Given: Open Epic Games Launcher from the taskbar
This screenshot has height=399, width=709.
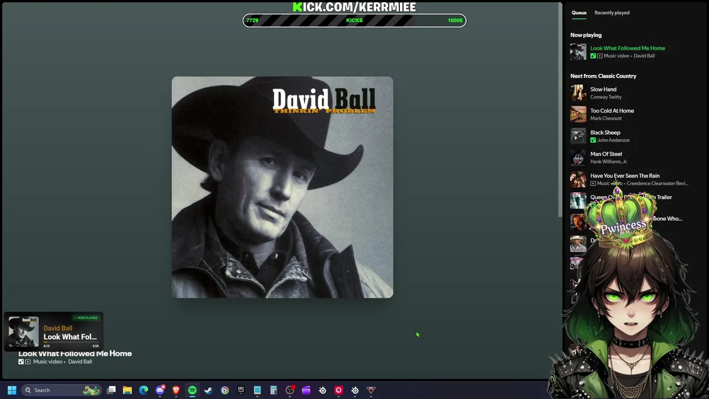Looking at the screenshot, I should 241,390.
